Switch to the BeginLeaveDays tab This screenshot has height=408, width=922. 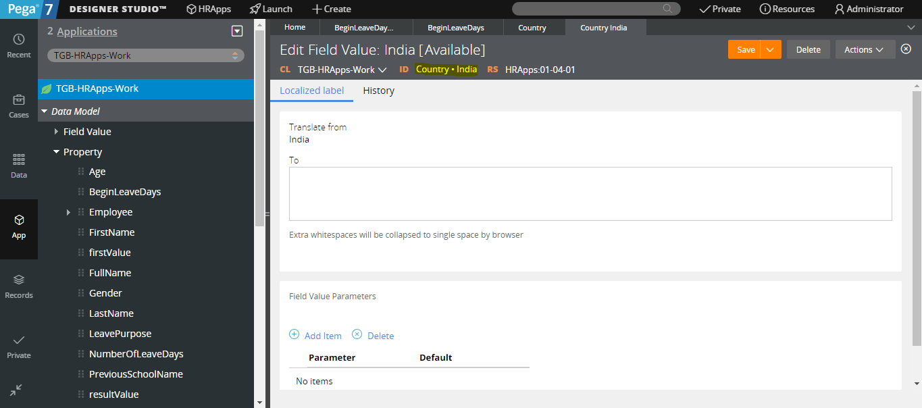pos(456,28)
